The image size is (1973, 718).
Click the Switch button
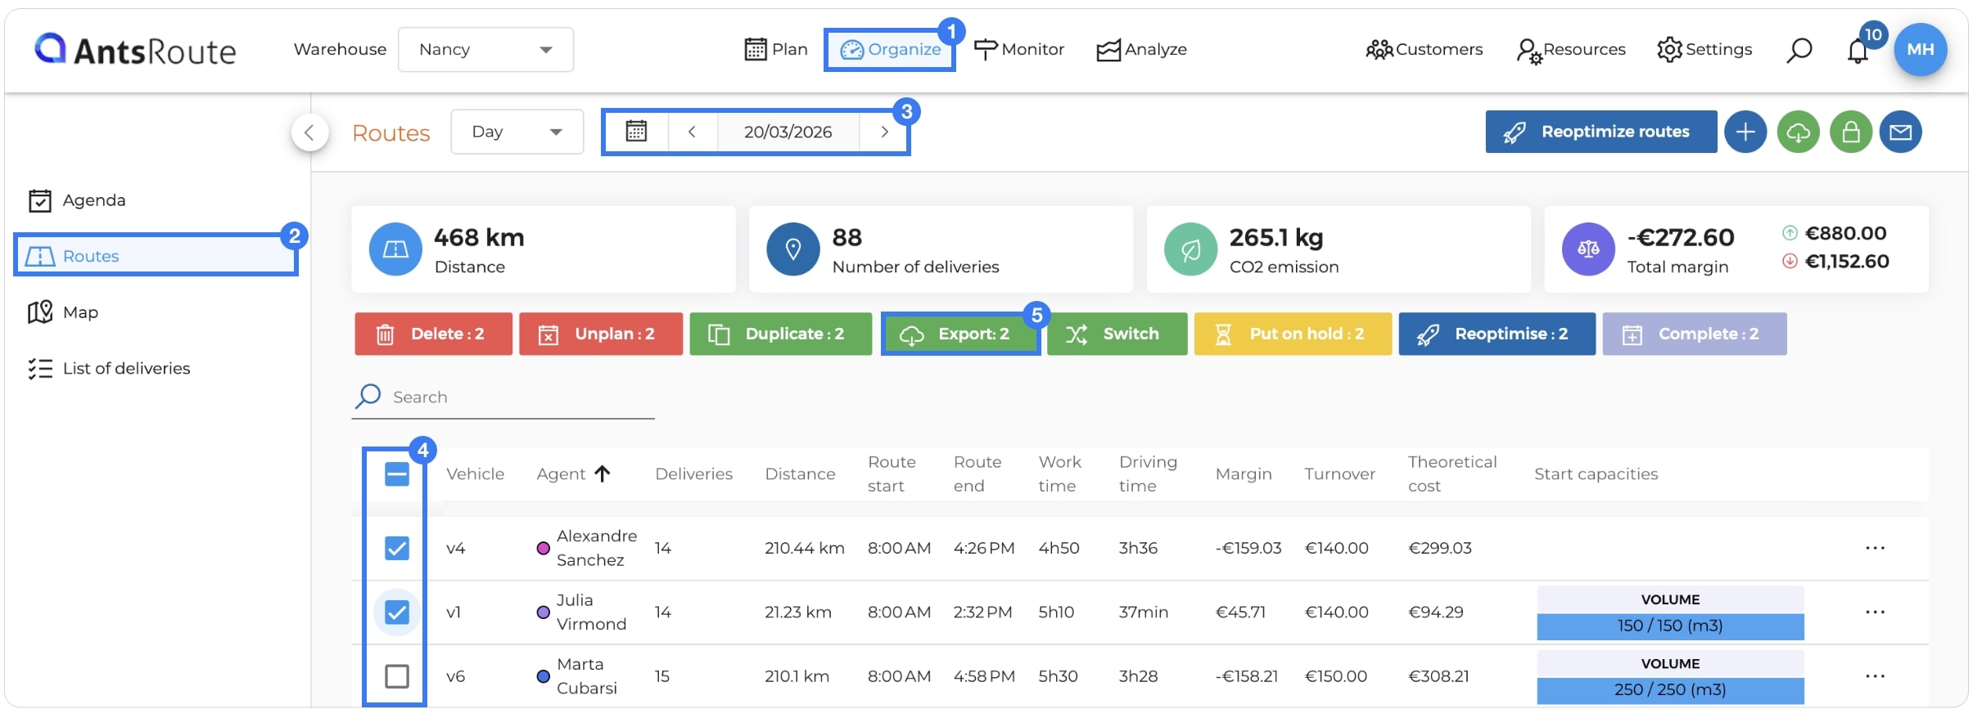(1117, 334)
